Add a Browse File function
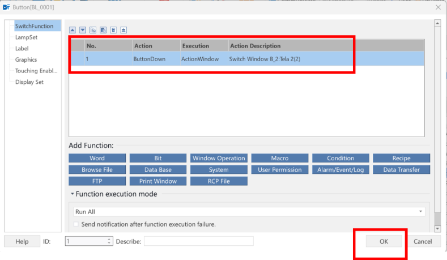 [97, 169]
